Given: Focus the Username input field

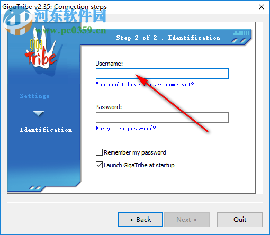Looking at the screenshot, I should tap(162, 74).
